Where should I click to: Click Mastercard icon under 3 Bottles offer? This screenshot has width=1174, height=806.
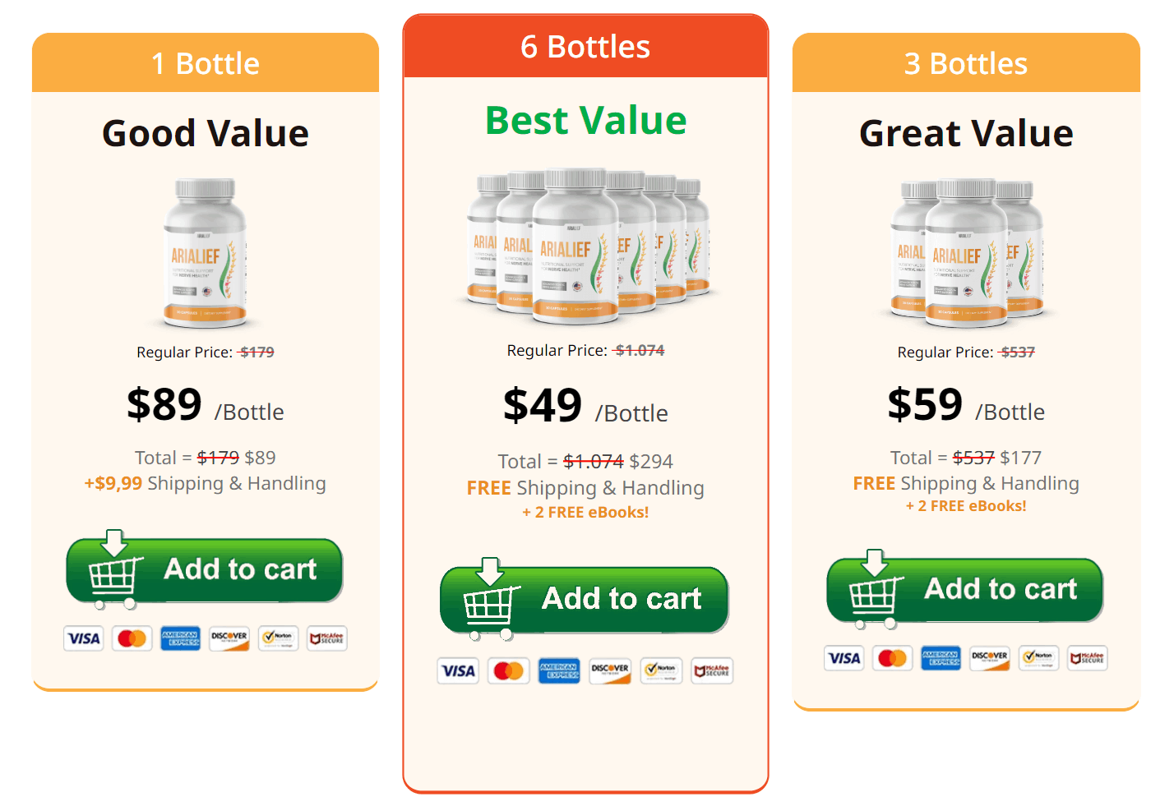[x=892, y=658]
